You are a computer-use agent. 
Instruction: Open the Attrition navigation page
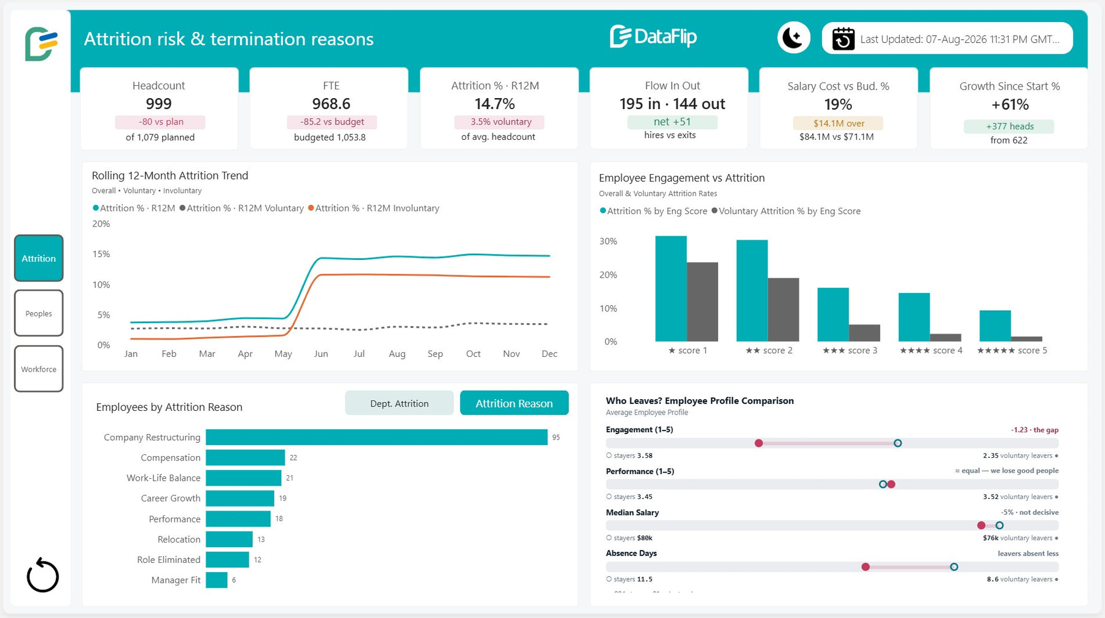[39, 258]
